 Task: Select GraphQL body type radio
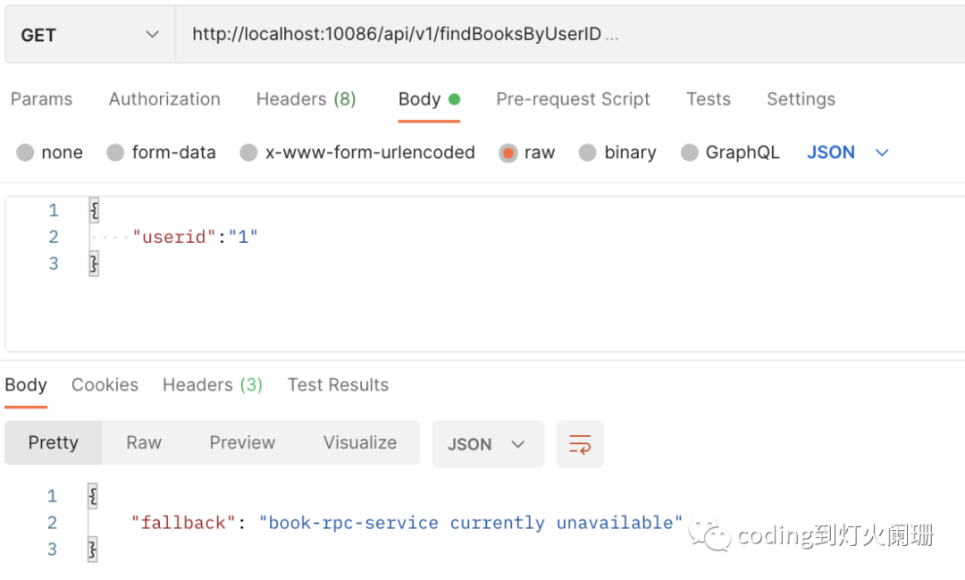click(689, 153)
